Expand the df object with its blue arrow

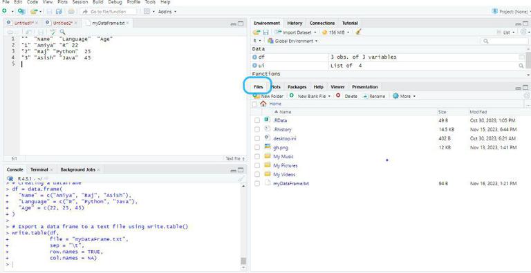click(254, 57)
